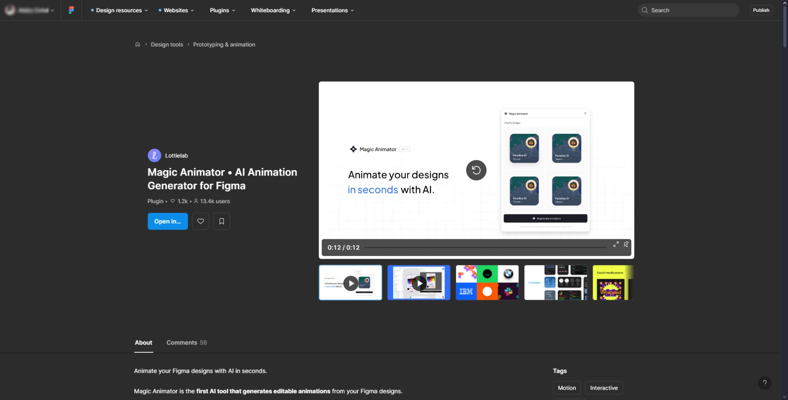Click the Lottielab author avatar
Image resolution: width=788 pixels, height=400 pixels.
(x=154, y=155)
